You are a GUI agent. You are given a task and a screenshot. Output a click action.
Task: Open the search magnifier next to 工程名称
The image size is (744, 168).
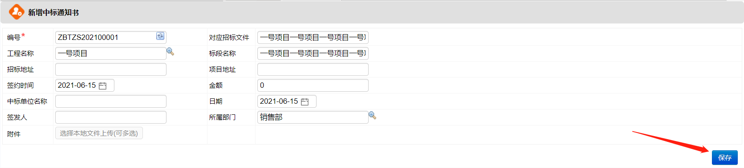pyautogui.click(x=170, y=52)
